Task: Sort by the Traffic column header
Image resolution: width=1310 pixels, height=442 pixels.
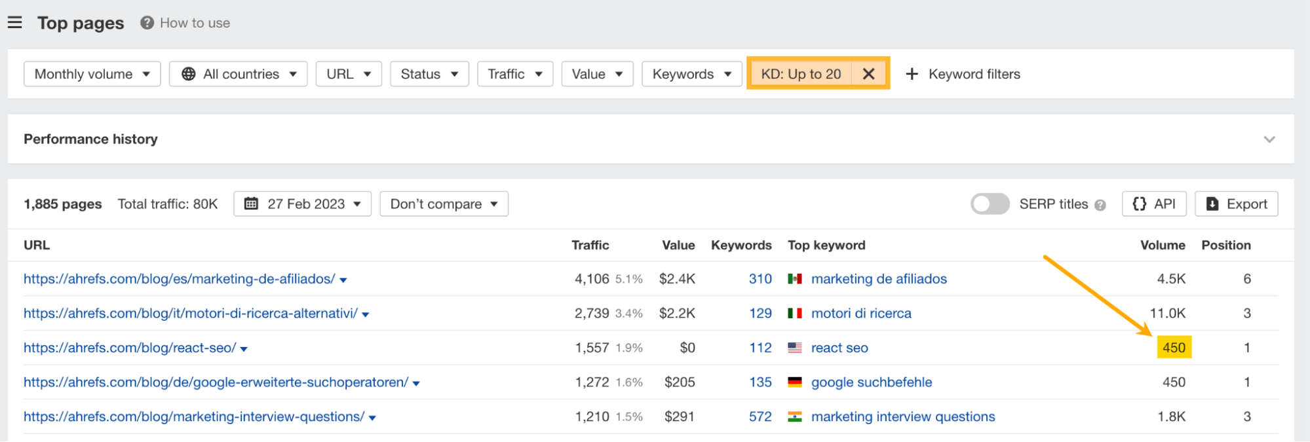Action: (590, 245)
